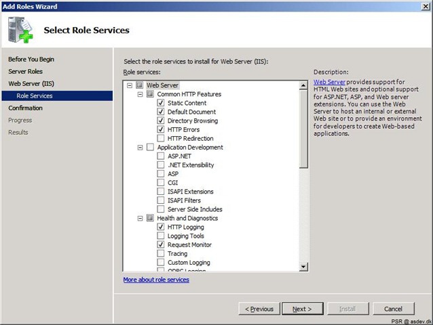The width and height of the screenshot is (433, 325).
Task: Open the Web Server (IIS) step
Action: 31,83
